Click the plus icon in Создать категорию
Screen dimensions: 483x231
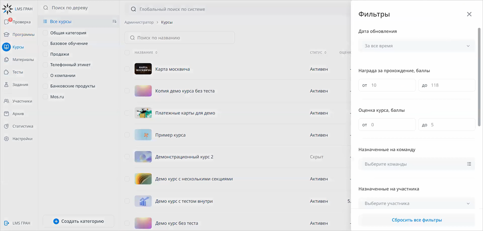(56, 221)
